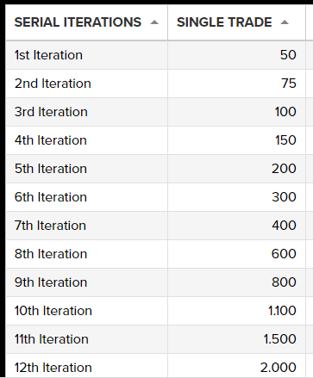Image resolution: width=313 pixels, height=378 pixels.
Task: Select the 12th Iteration row label
Action: pyautogui.click(x=53, y=368)
